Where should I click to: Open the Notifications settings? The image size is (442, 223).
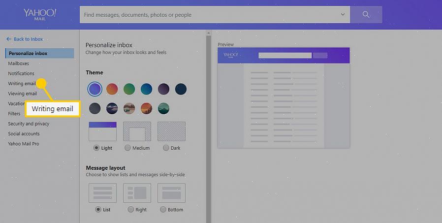tap(21, 73)
